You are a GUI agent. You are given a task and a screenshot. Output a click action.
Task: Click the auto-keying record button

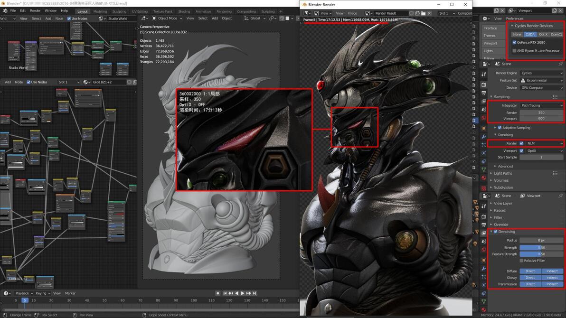[x=217, y=293]
